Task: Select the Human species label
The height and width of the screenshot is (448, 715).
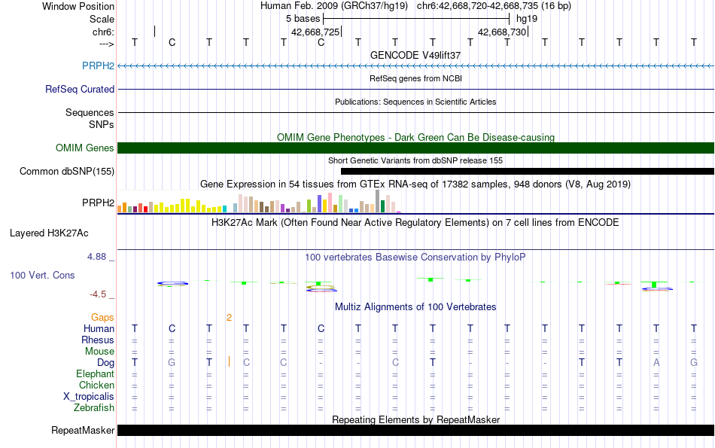Action: tap(99, 329)
